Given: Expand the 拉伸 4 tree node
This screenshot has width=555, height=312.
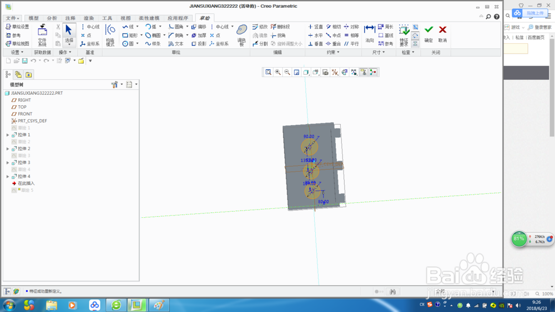Looking at the screenshot, I should coord(8,176).
